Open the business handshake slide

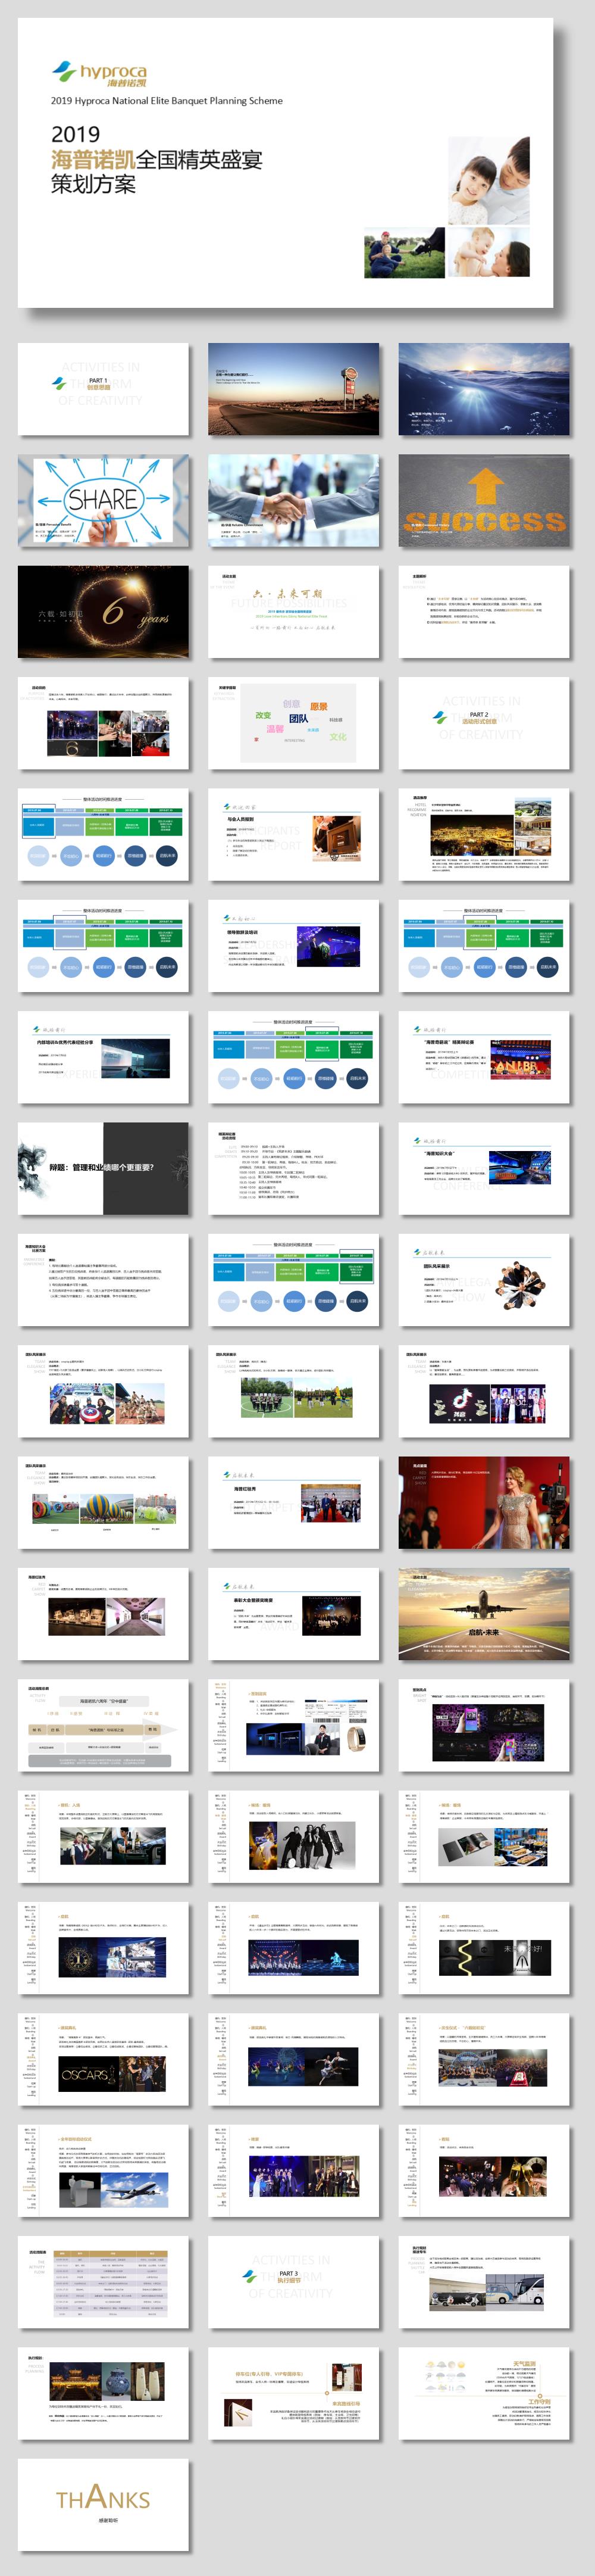pyautogui.click(x=293, y=500)
